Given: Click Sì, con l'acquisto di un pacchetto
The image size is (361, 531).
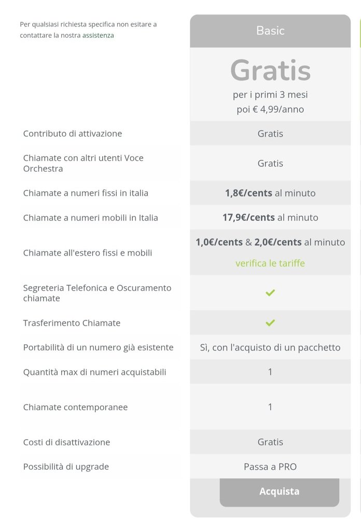Looking at the screenshot, I should tap(270, 347).
